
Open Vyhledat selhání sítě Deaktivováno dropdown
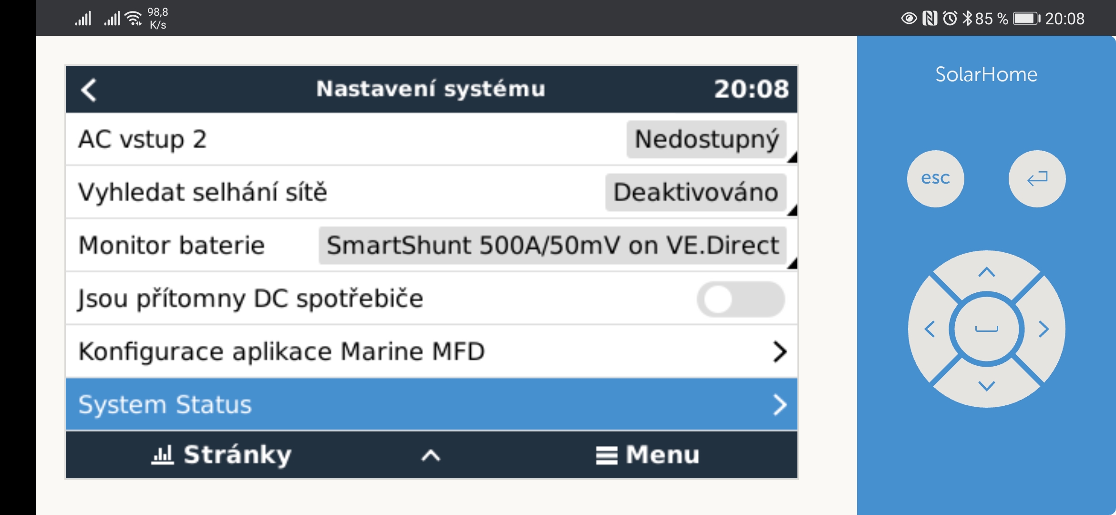click(x=696, y=192)
